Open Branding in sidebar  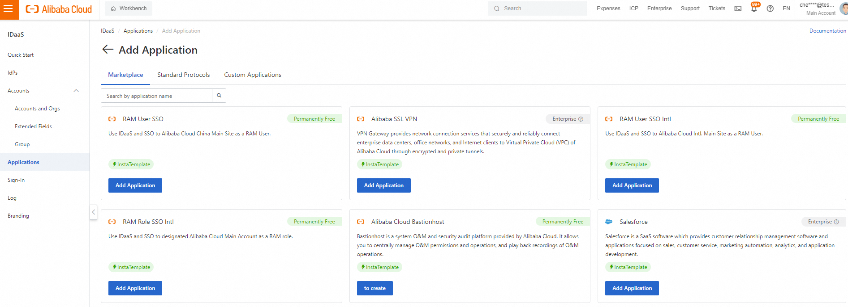click(x=18, y=216)
